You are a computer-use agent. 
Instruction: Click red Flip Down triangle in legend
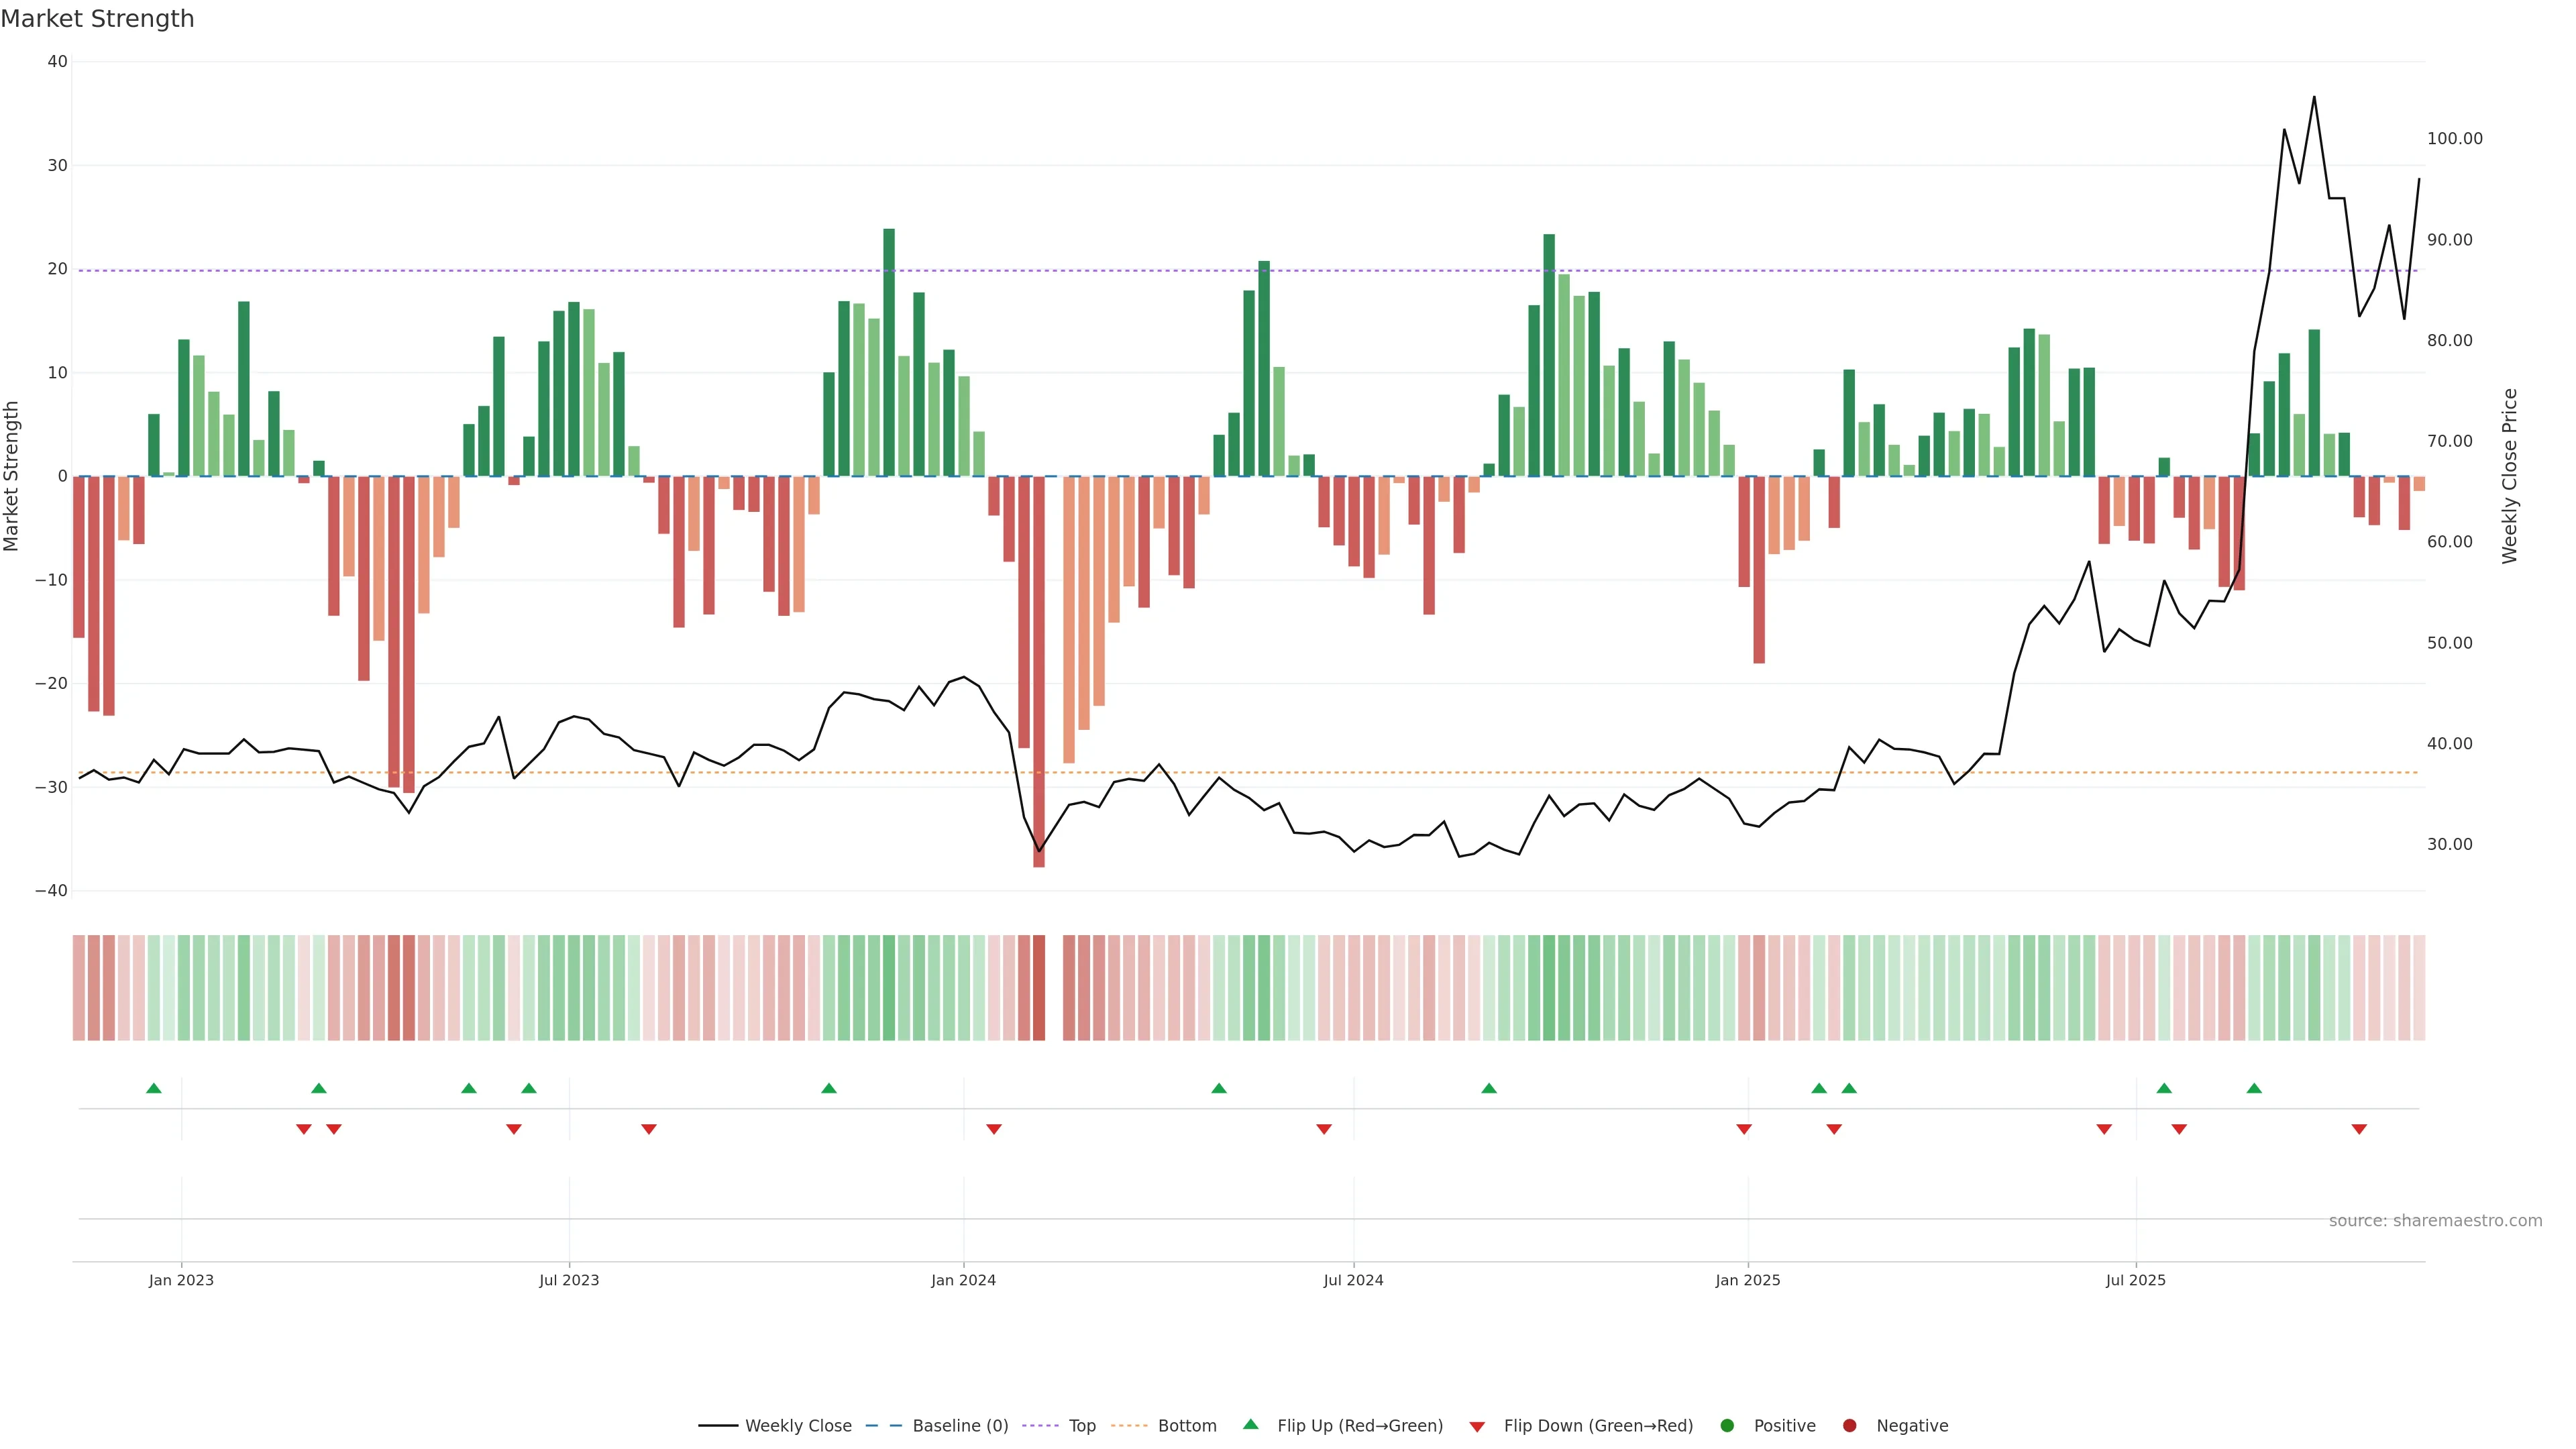1477,1427
